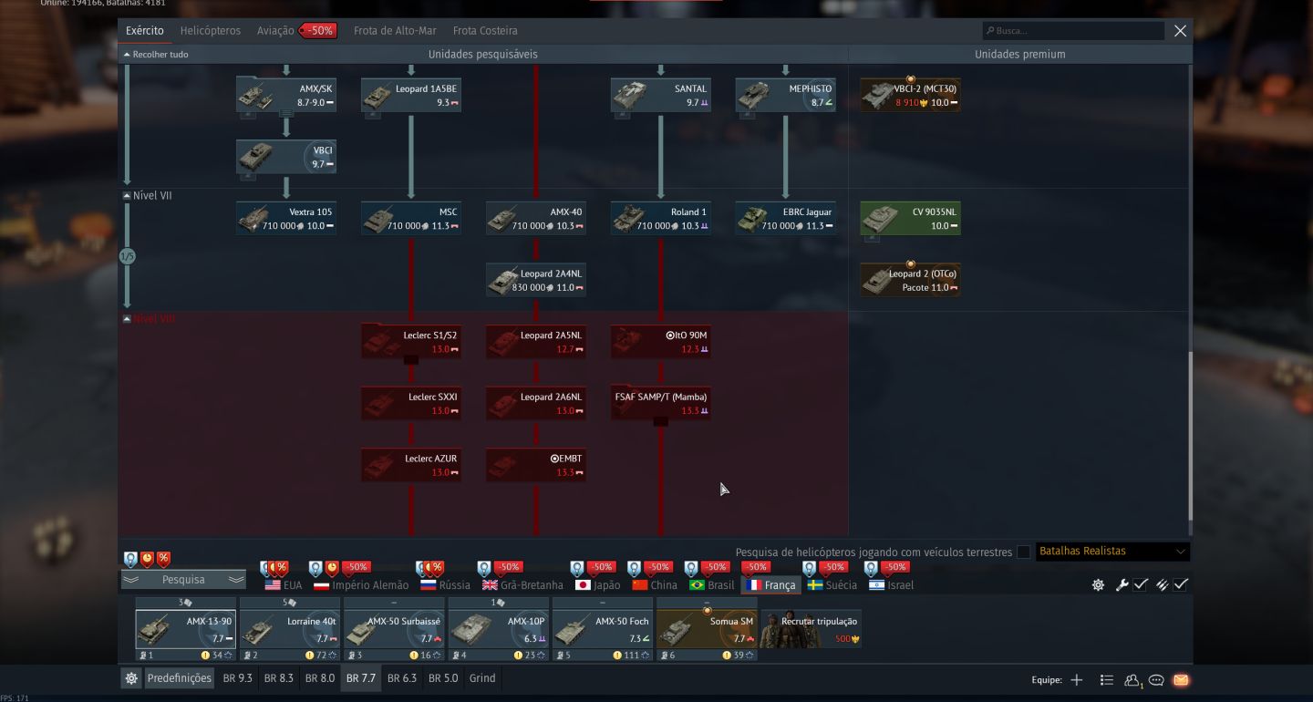Screen dimensions: 1313x702
Task: Select the Leopard 2A4NL vehicle card
Action: tap(536, 280)
